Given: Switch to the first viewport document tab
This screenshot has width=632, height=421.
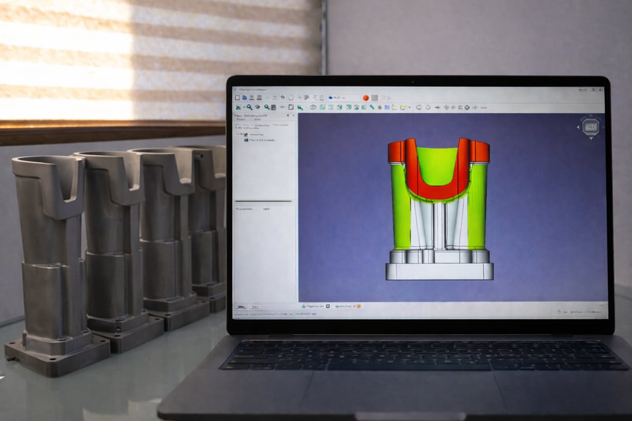Looking at the screenshot, I should pyautogui.click(x=315, y=306).
